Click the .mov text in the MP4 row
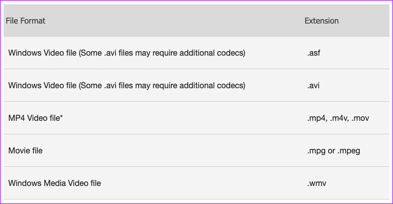This screenshot has width=393, height=204. (360, 118)
